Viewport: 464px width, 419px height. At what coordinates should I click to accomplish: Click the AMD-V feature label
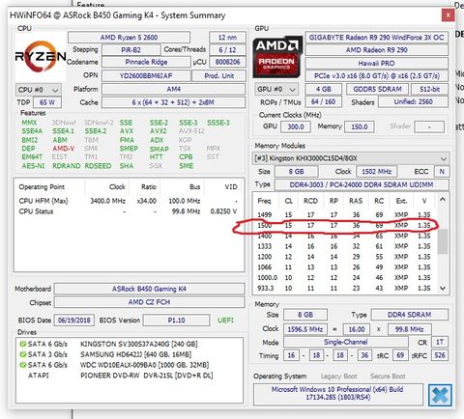coord(64,149)
